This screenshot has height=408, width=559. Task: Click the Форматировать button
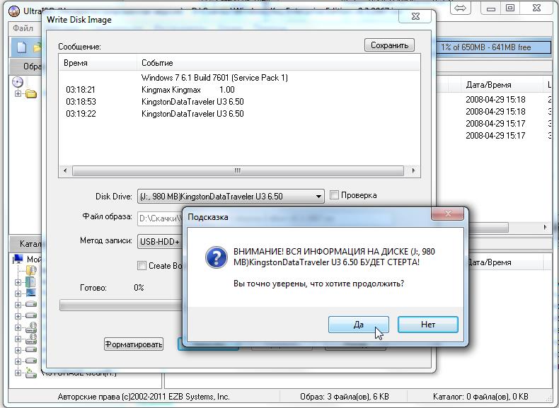[x=134, y=344]
